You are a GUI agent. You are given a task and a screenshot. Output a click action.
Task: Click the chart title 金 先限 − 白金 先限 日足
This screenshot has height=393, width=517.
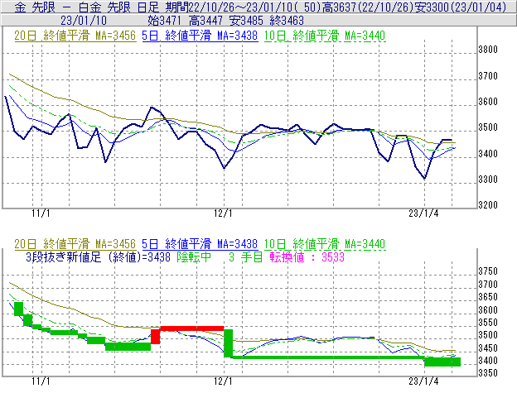pyautogui.click(x=87, y=7)
